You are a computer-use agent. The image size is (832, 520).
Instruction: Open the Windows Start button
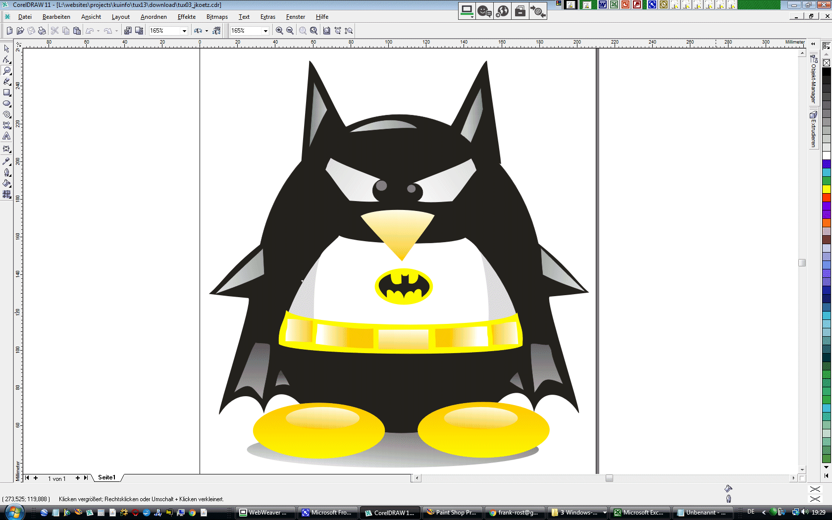point(13,512)
